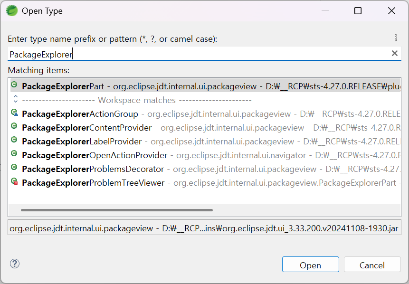Click the Workspace matches separator arrows icon

tap(15, 99)
